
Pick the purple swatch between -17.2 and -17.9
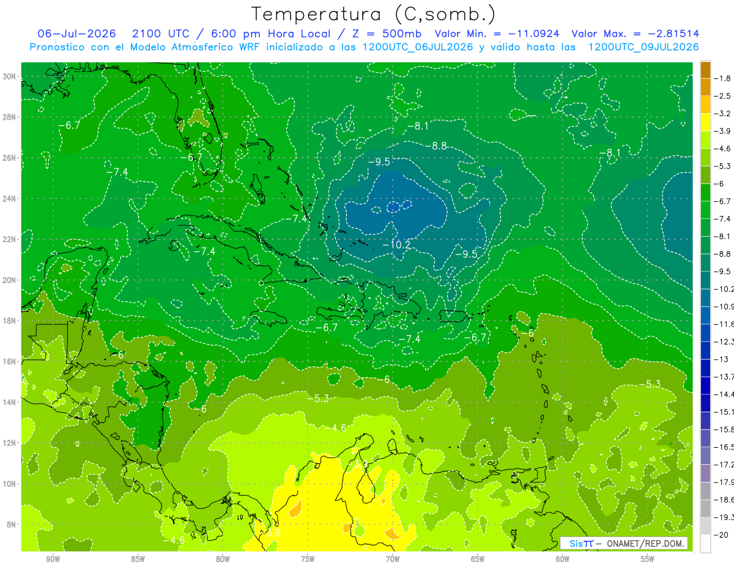click(705, 473)
